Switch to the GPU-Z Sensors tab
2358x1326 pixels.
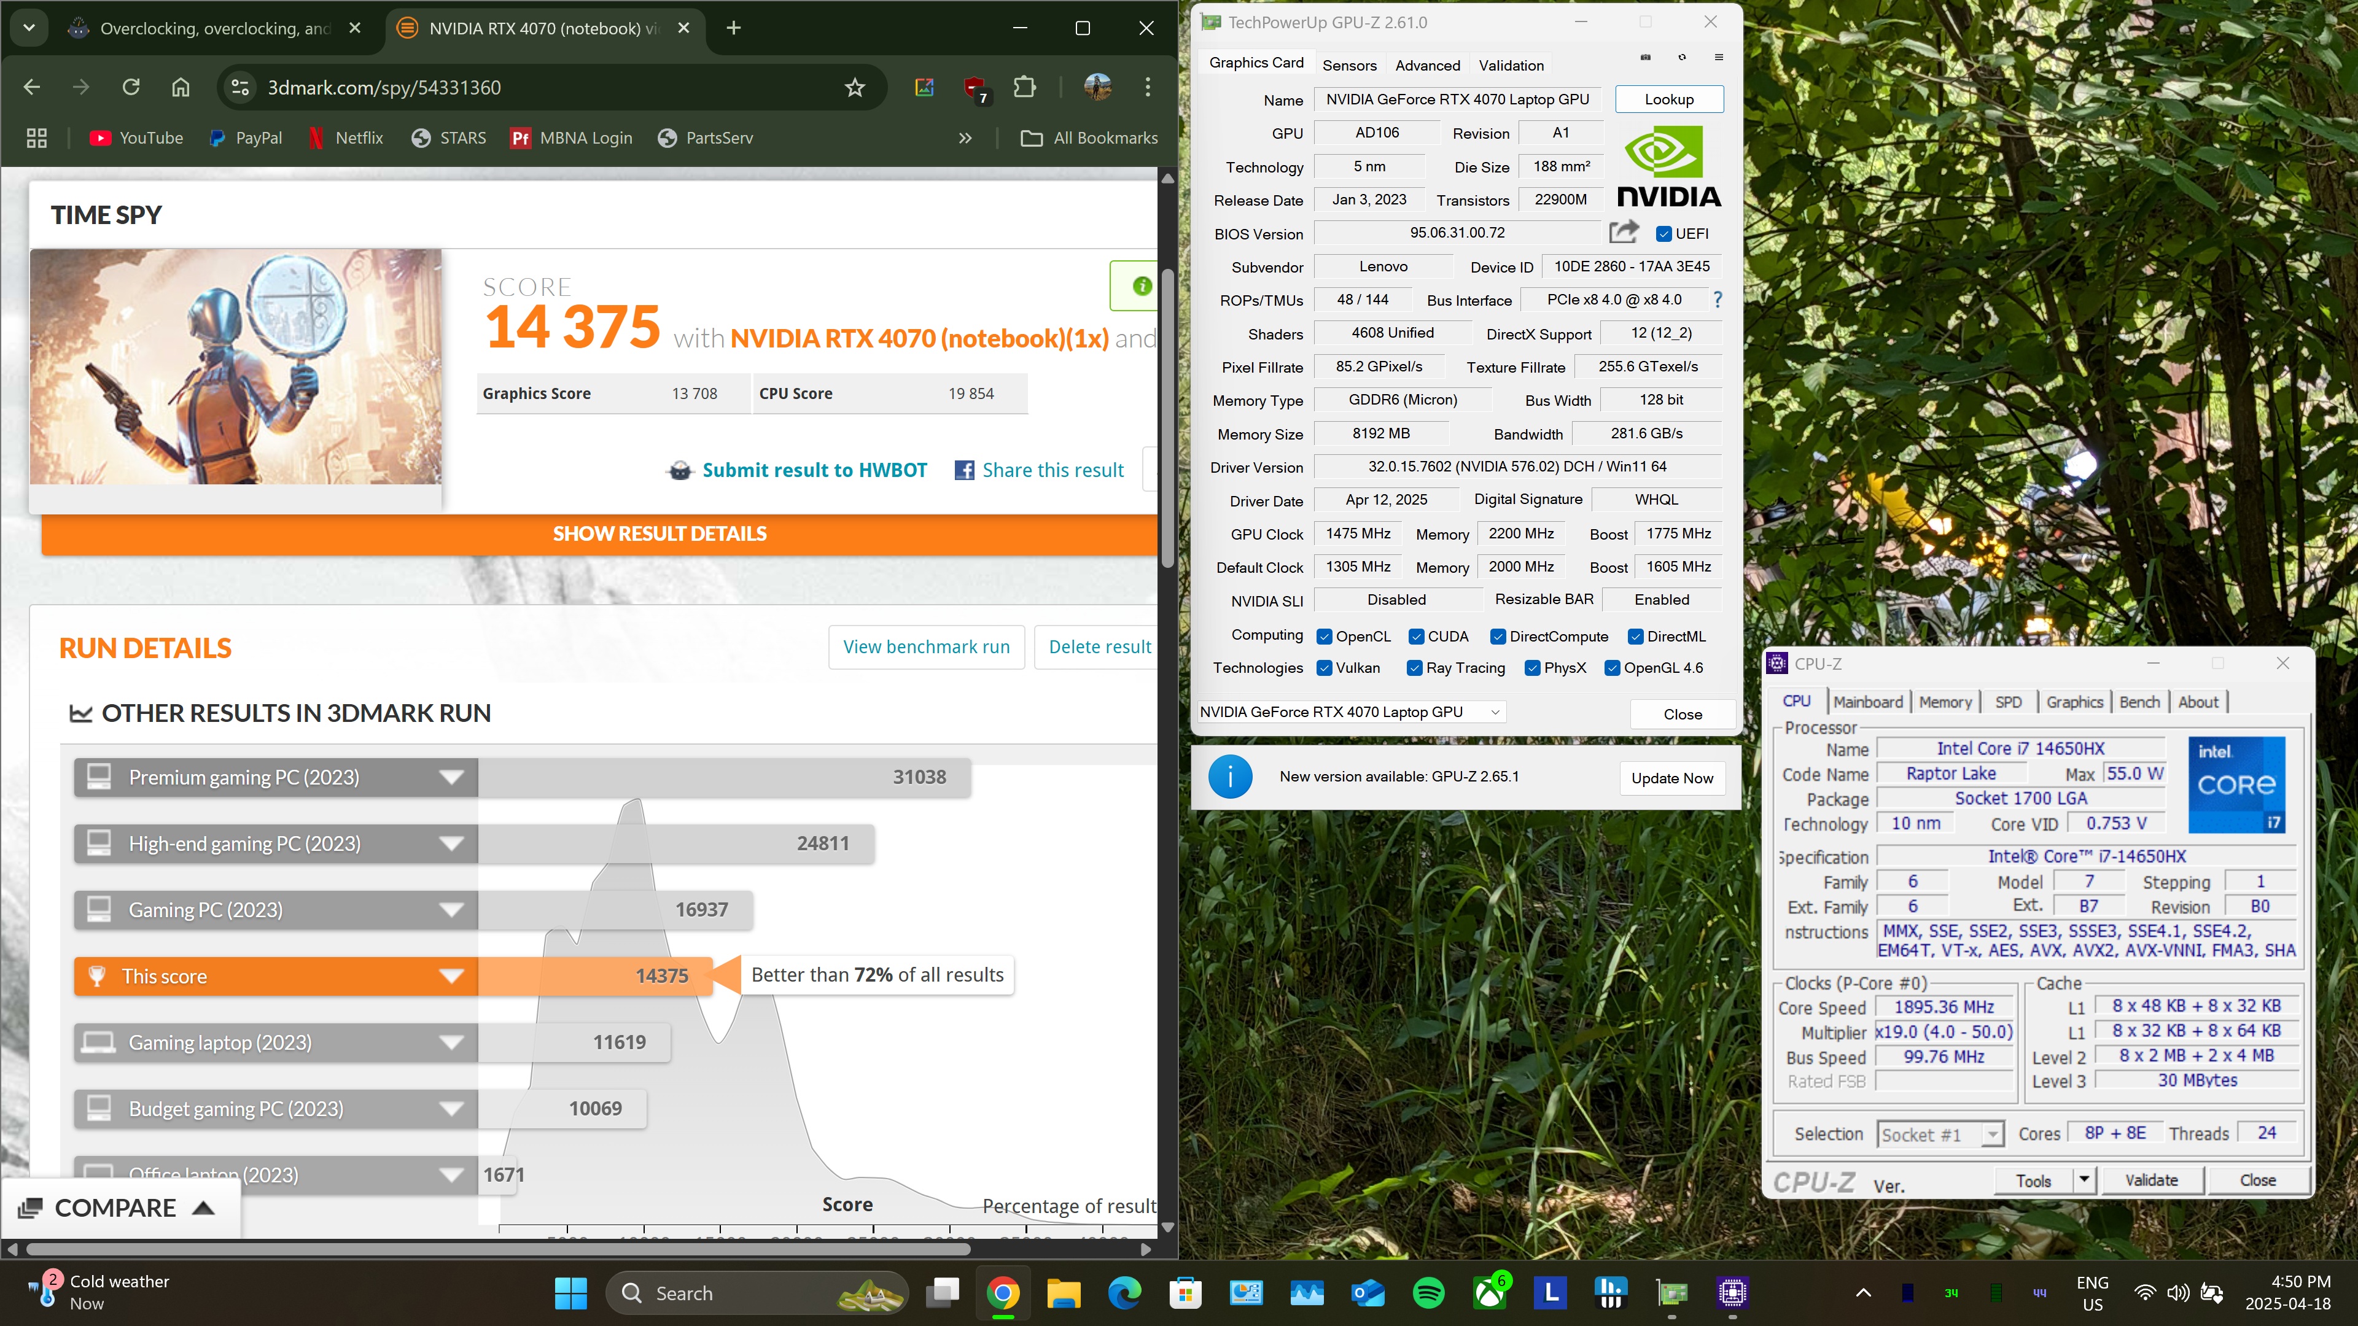1349,65
